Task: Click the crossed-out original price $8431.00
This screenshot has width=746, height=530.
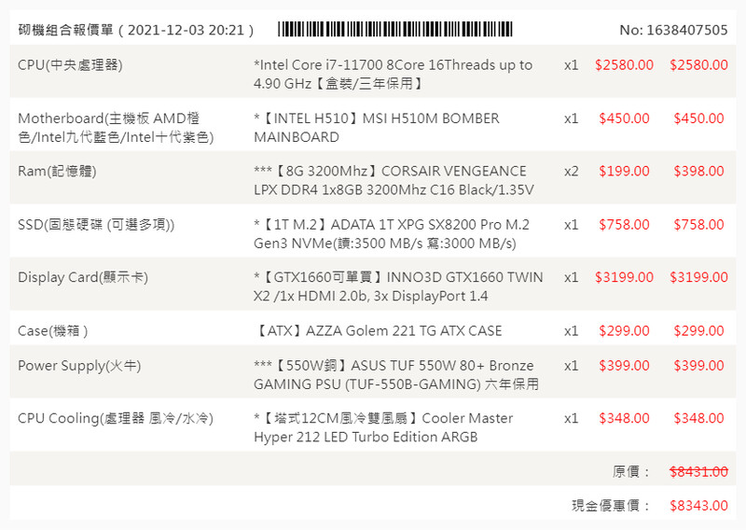Action: pos(698,472)
